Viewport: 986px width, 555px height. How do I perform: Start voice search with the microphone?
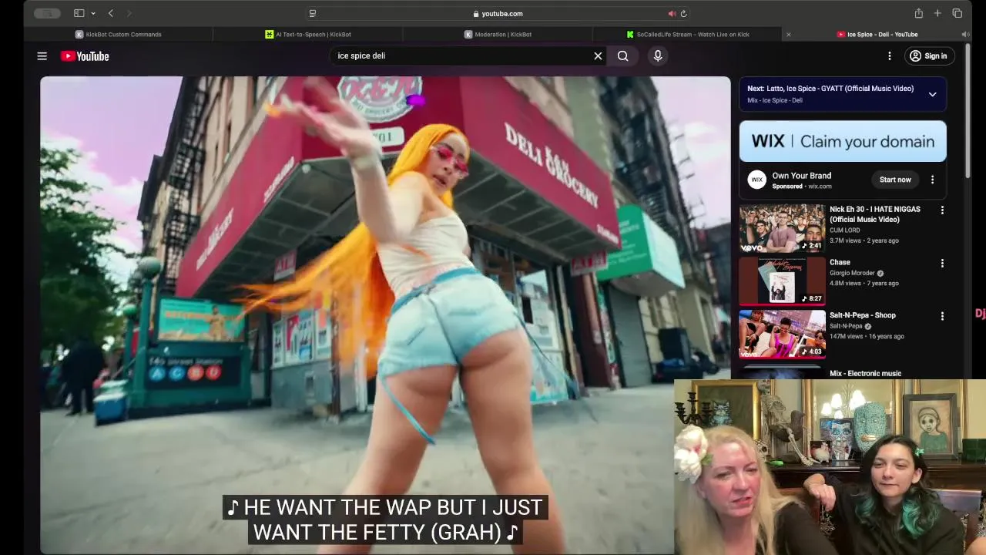pos(658,55)
